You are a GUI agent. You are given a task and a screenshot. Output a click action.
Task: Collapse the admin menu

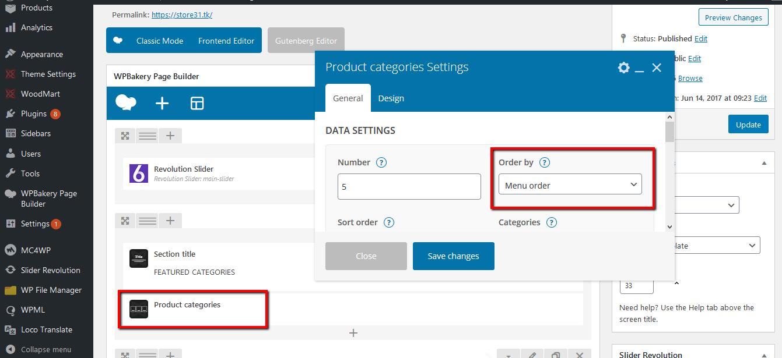click(40, 349)
